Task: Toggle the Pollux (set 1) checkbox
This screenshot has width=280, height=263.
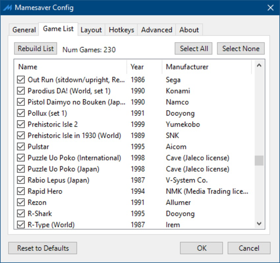Action: pos(21,113)
